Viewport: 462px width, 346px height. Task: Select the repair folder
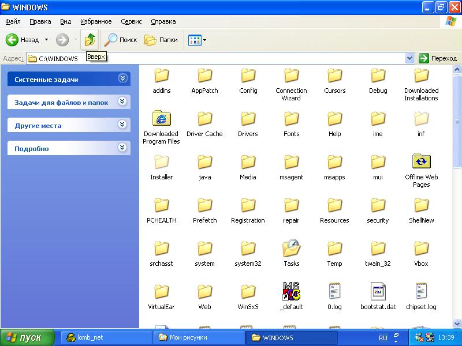pos(291,210)
